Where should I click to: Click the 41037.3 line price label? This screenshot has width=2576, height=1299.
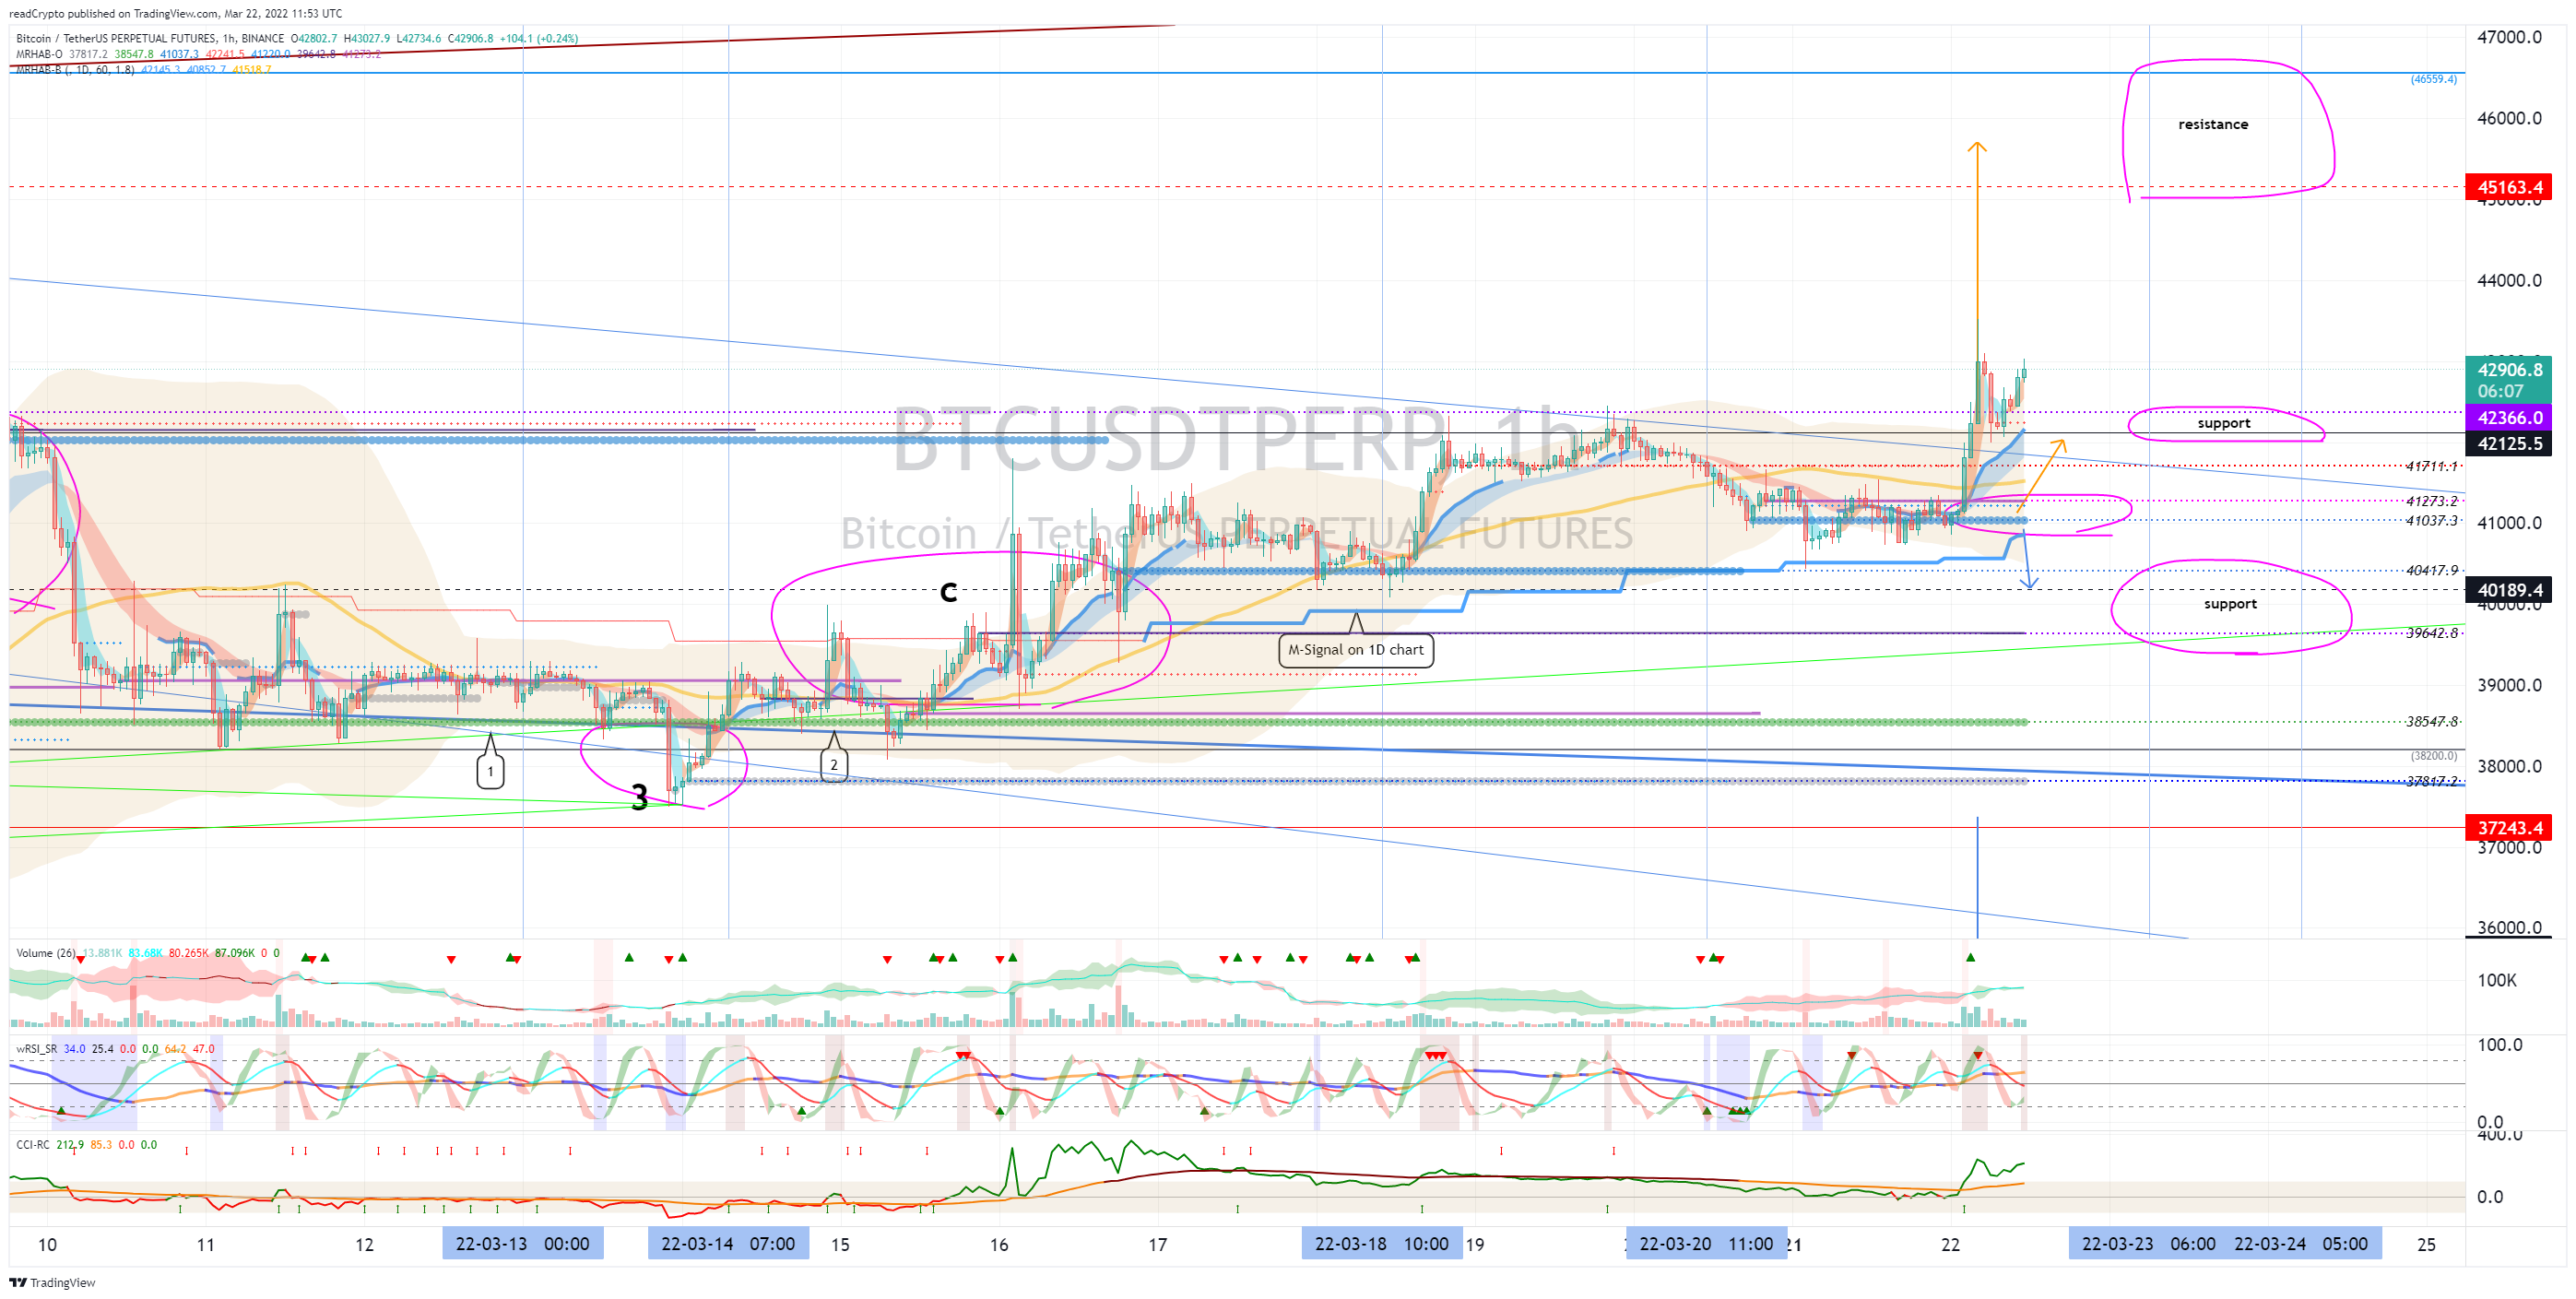tap(2431, 520)
